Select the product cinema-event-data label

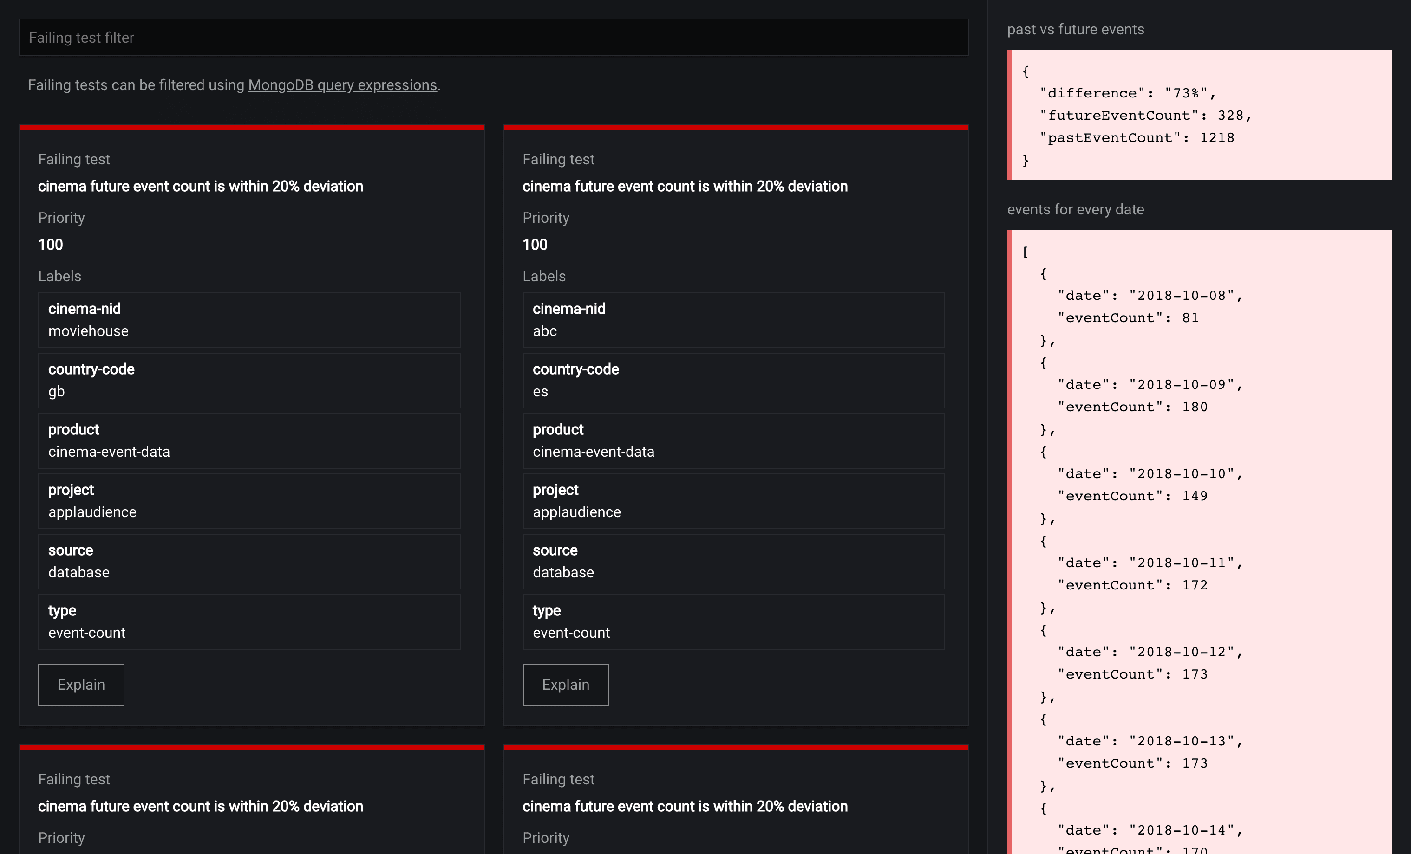[x=249, y=441]
